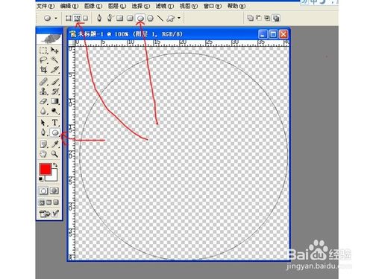Image resolution: width=373 pixels, height=279 pixels.
Task: Open the 编辑(E) menu
Action: point(69,6)
